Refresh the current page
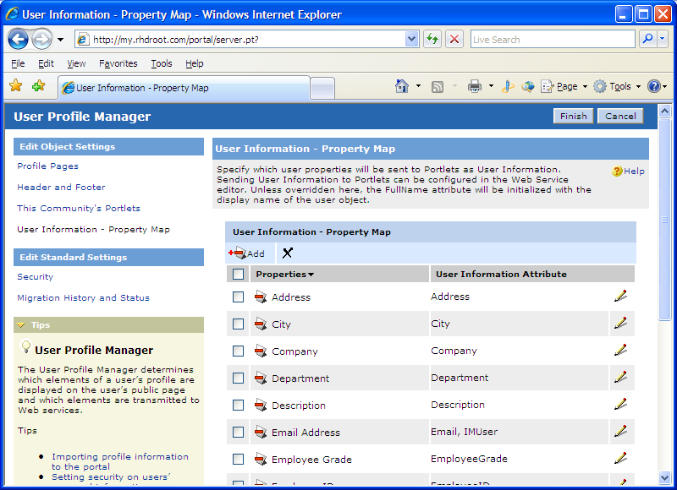The height and width of the screenshot is (490, 677). click(x=432, y=39)
